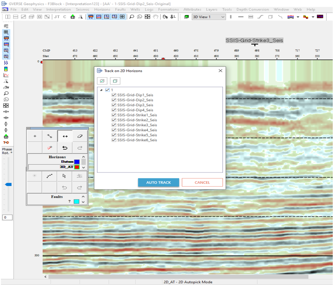Image resolution: width=333 pixels, height=285 pixels.
Task: Open the Interpretation menu
Action: 59,9
